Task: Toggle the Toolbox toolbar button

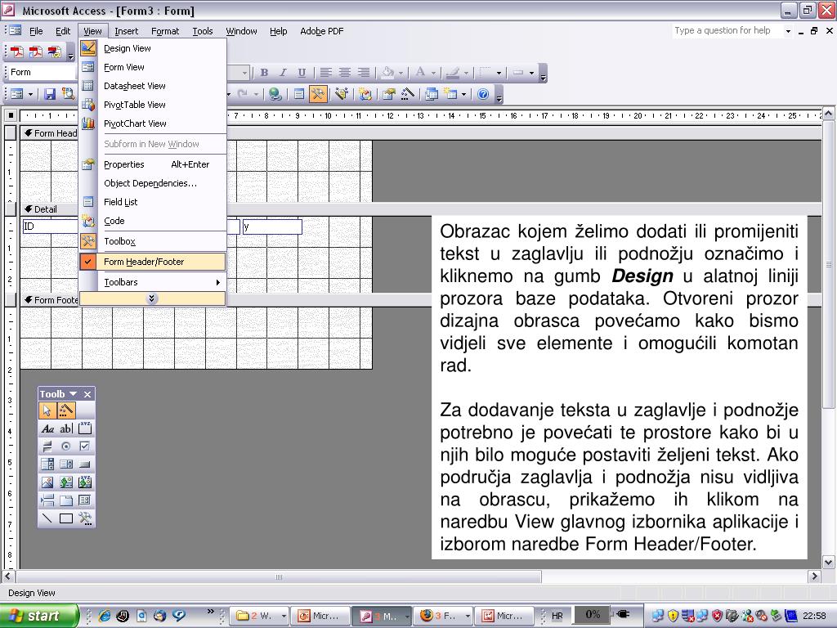Action: 318,95
